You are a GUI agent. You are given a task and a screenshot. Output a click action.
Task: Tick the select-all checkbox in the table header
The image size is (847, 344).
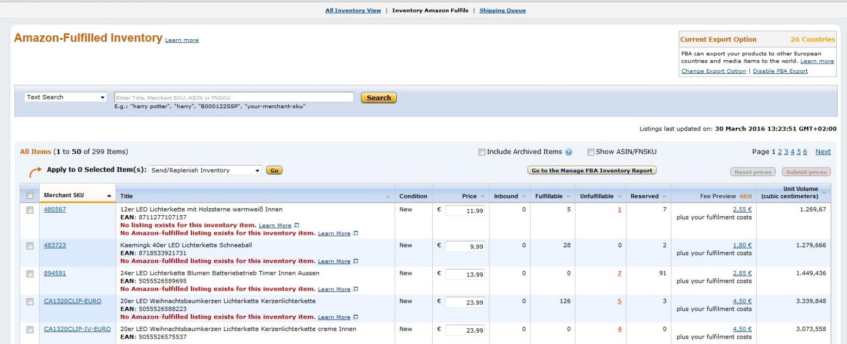pyautogui.click(x=30, y=196)
